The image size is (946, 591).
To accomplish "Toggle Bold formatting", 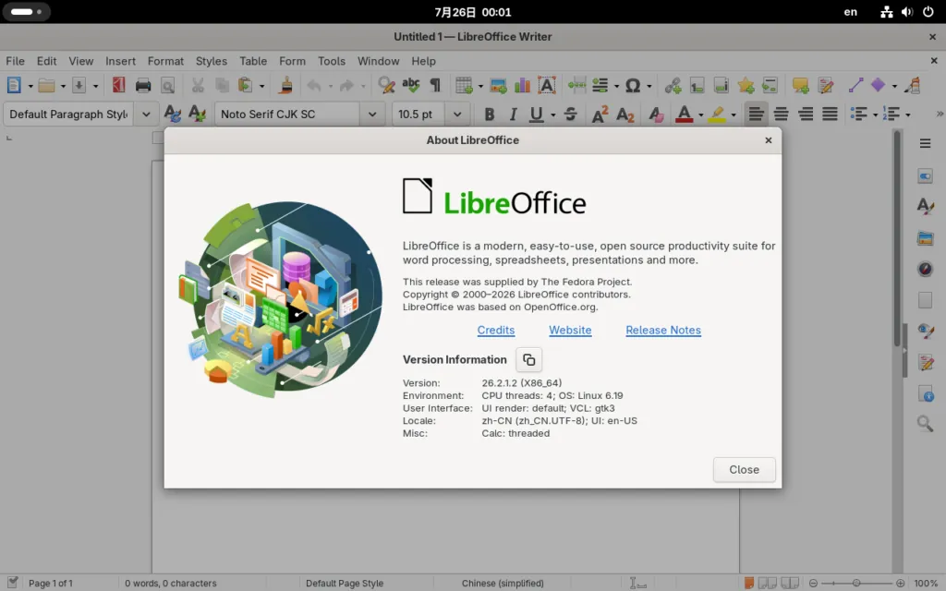I will 490,114.
